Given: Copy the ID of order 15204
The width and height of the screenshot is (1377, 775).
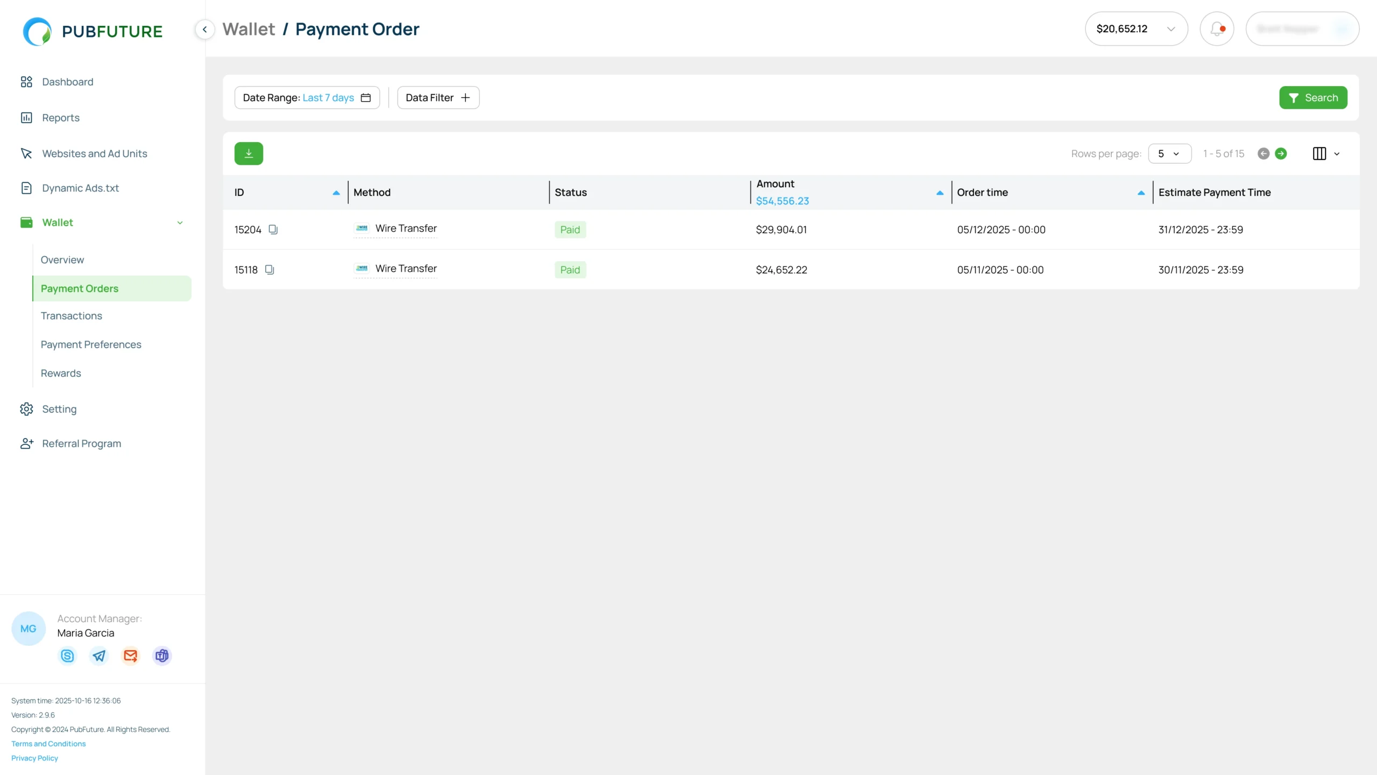Looking at the screenshot, I should pyautogui.click(x=273, y=229).
